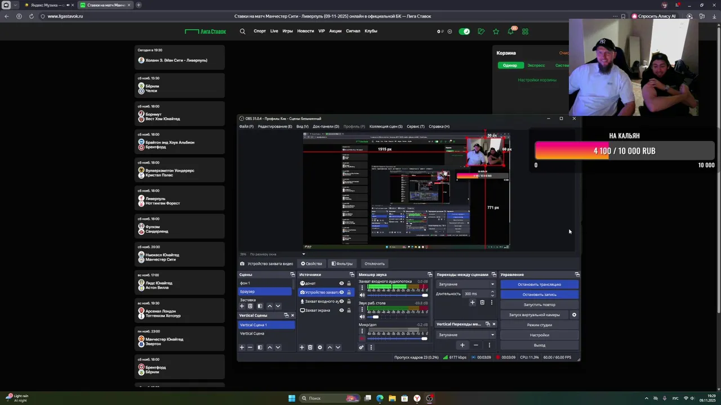Open favorites star icon on Лига Ставок

click(x=496, y=31)
